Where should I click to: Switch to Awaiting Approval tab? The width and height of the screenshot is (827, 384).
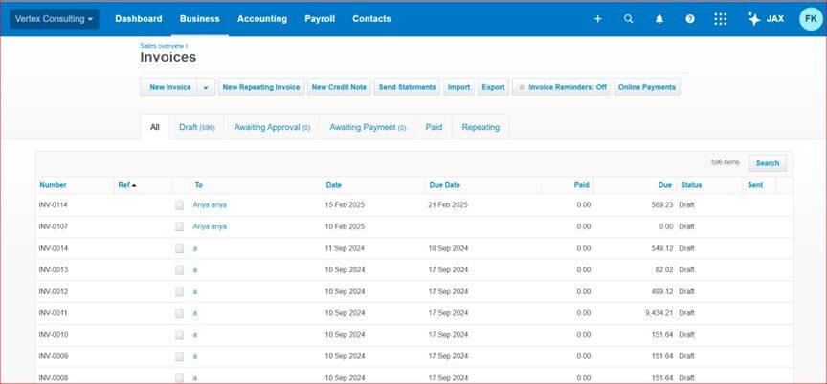(272, 127)
